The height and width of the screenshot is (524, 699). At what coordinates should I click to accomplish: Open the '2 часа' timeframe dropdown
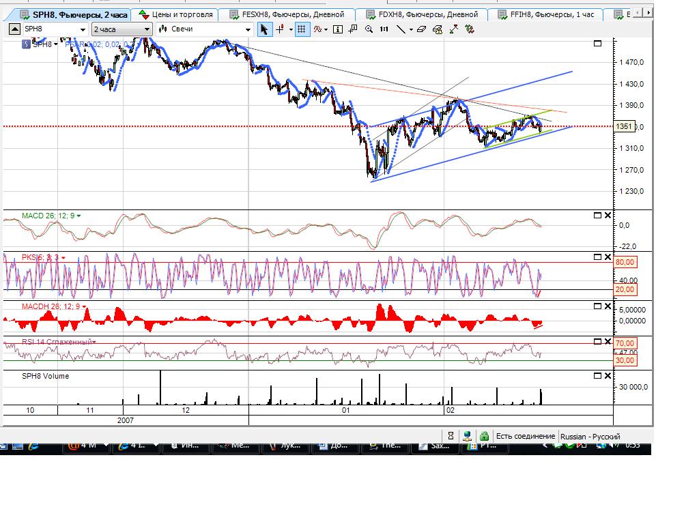[147, 30]
